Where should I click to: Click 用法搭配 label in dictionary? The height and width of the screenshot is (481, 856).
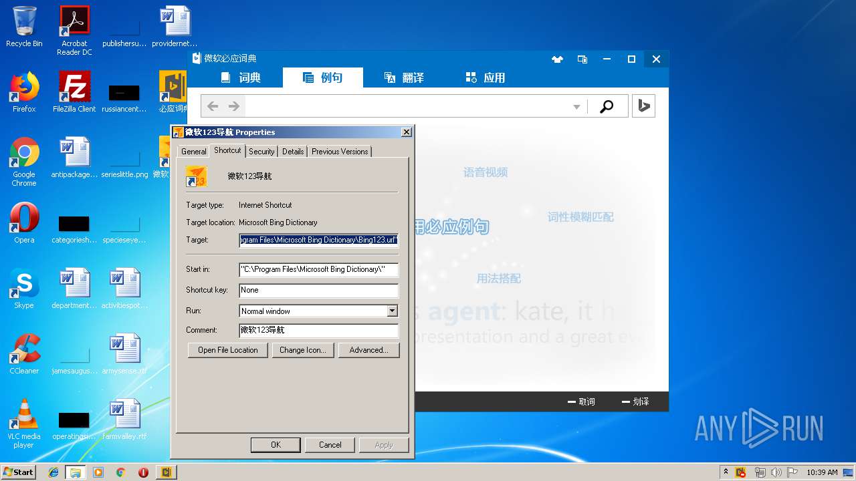tap(498, 278)
